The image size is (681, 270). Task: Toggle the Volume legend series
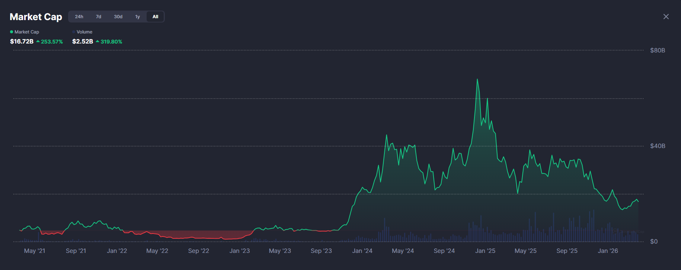[x=82, y=32]
